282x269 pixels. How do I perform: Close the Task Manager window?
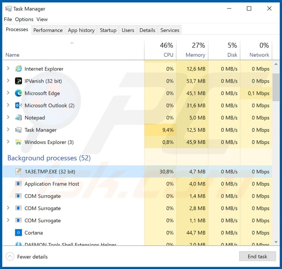[269, 9]
